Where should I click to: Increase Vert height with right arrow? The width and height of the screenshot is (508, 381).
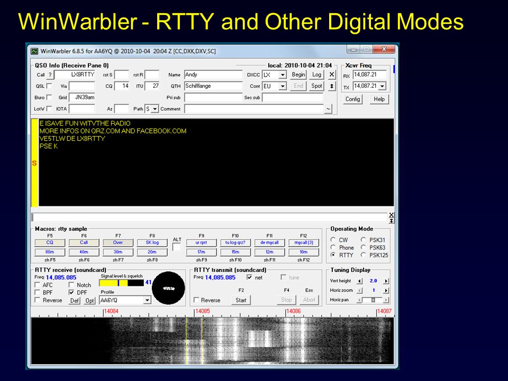(x=386, y=281)
